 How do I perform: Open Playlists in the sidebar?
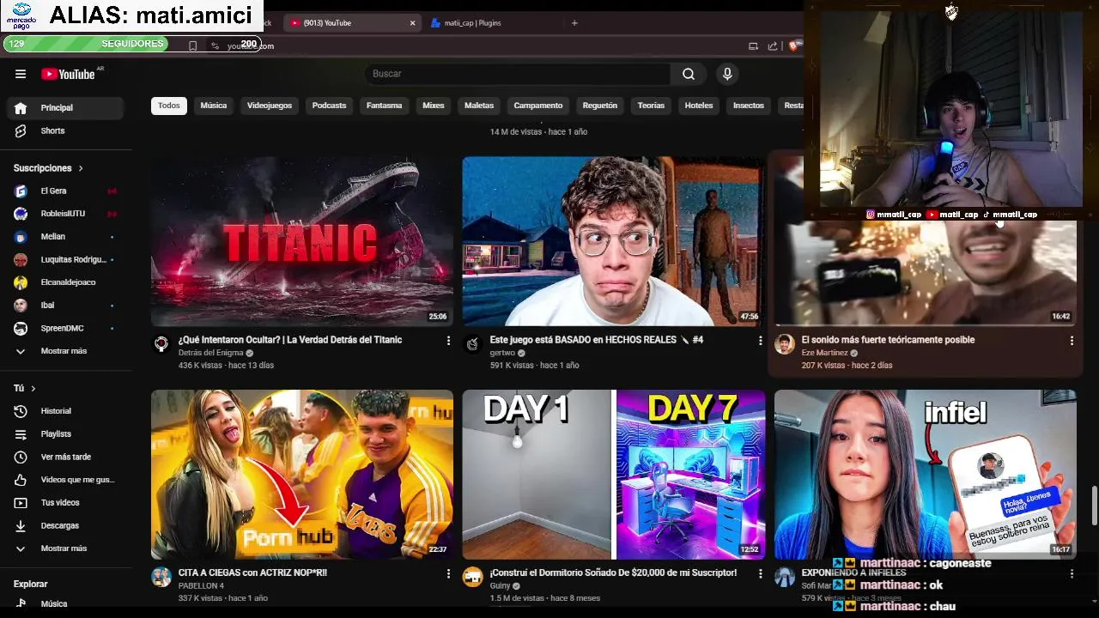click(x=66, y=434)
